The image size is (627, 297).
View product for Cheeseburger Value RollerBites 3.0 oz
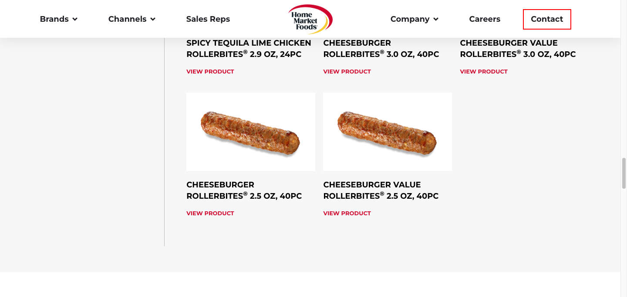(484, 72)
